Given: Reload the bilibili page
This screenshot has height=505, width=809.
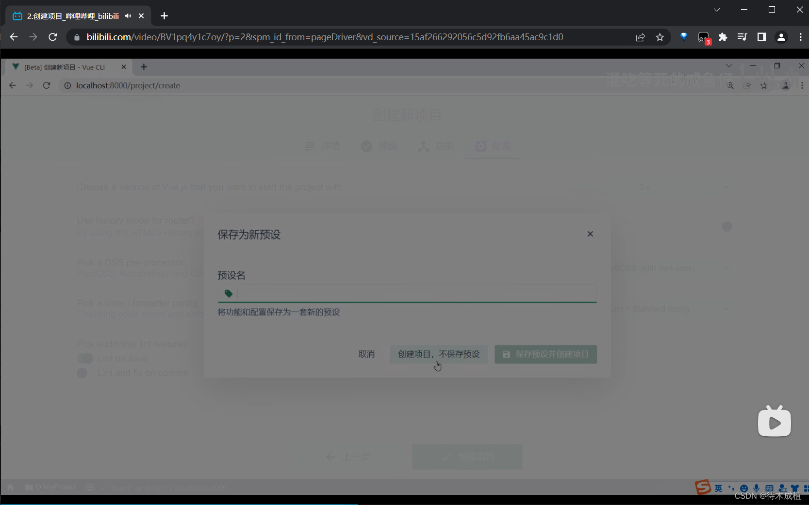Looking at the screenshot, I should [x=53, y=37].
